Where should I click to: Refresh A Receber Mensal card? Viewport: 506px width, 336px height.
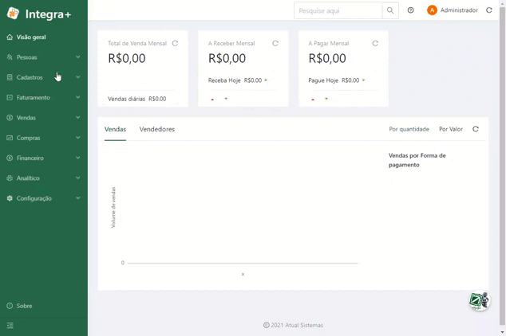click(275, 43)
